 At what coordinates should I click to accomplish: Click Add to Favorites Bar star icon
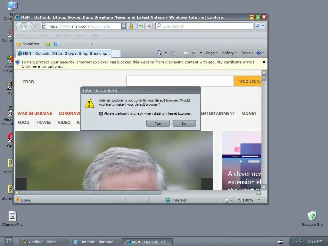pyautogui.click(x=48, y=44)
